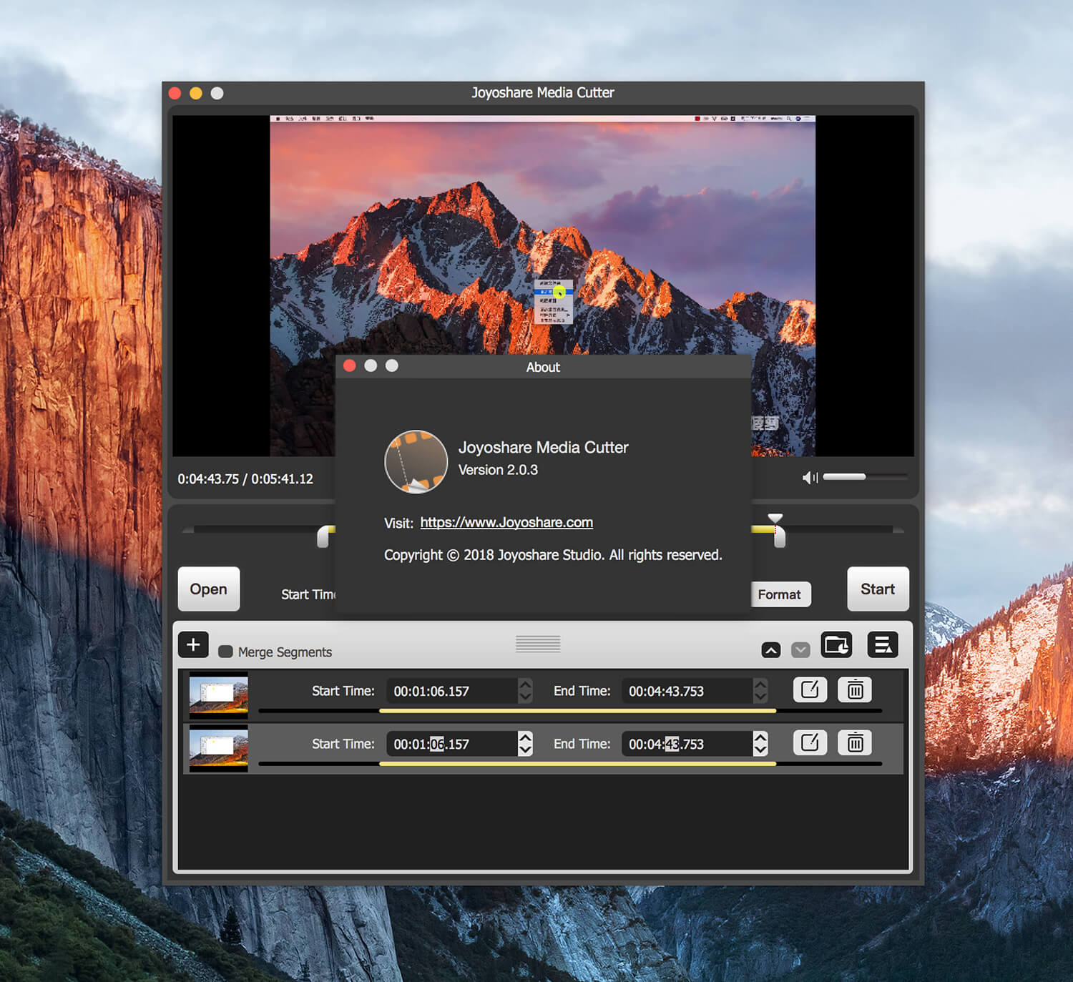Image resolution: width=1073 pixels, height=982 pixels.
Task: Click the panel resize grip handle
Action: point(538,644)
